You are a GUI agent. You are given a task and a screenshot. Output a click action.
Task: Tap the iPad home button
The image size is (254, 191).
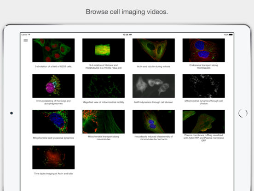click(x=243, y=113)
